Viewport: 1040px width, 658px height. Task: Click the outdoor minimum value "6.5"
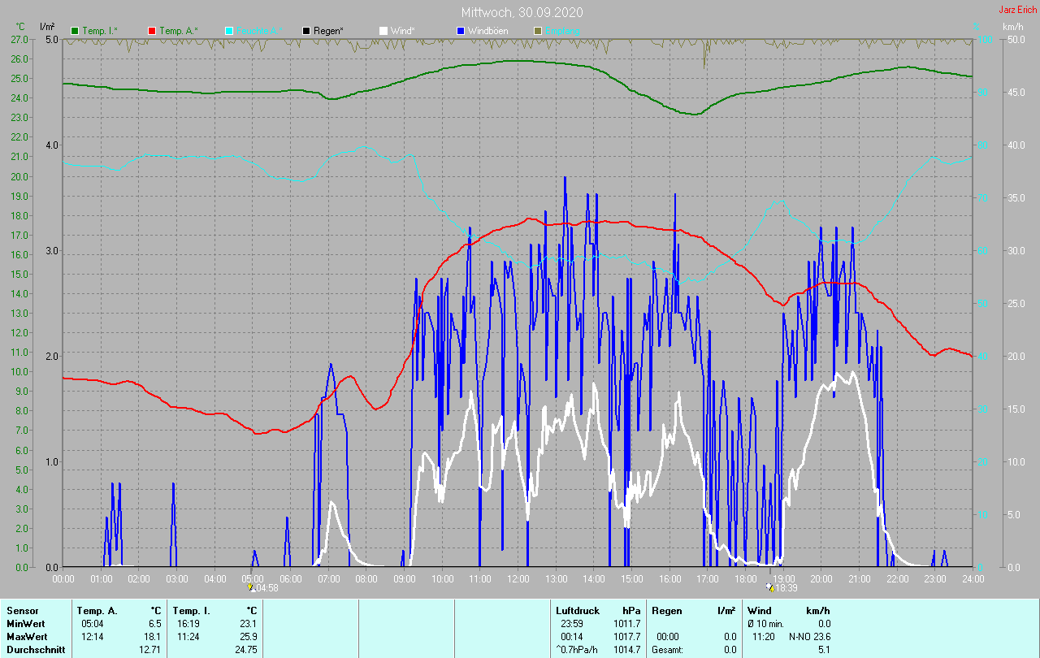[154, 624]
